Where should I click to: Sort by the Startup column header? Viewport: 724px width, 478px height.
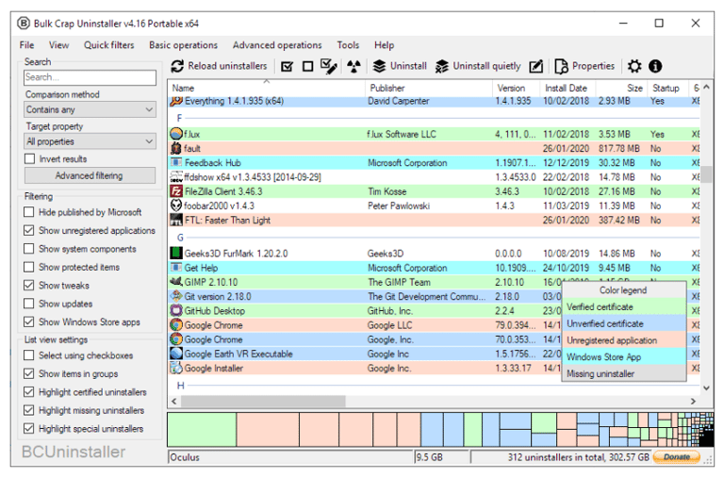666,88
